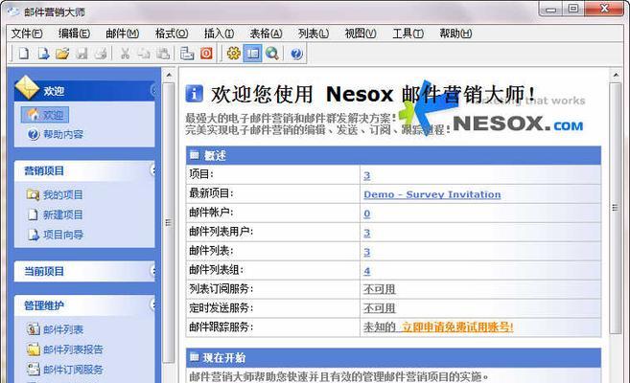Click the greyed print icon in toolbar
This screenshot has width=630, height=383.
(101, 54)
